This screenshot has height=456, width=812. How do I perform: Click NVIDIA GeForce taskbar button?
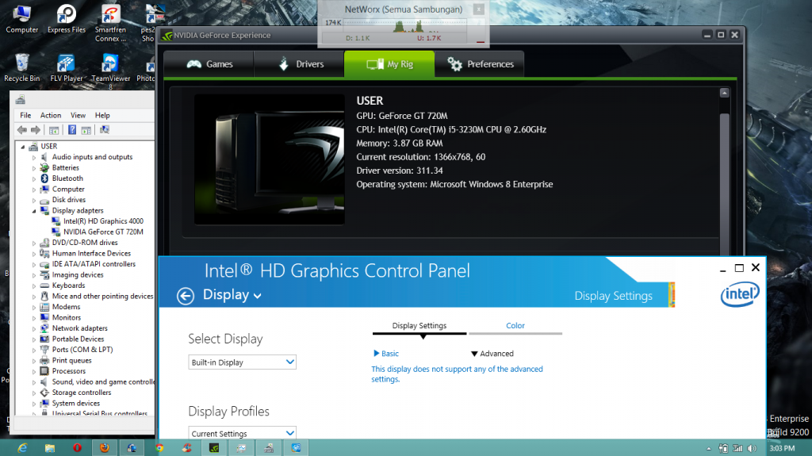click(214, 448)
